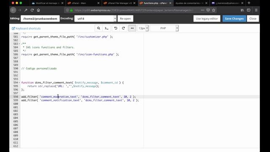Close the Modificar el mensaje tab
The image size is (270, 152).
tap(62, 3)
